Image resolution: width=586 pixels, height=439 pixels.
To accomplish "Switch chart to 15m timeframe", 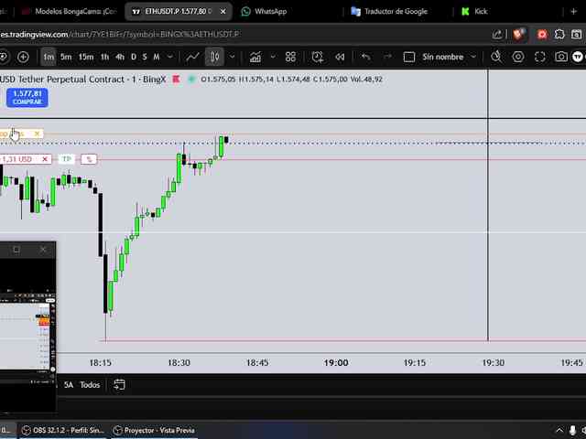I will point(86,57).
